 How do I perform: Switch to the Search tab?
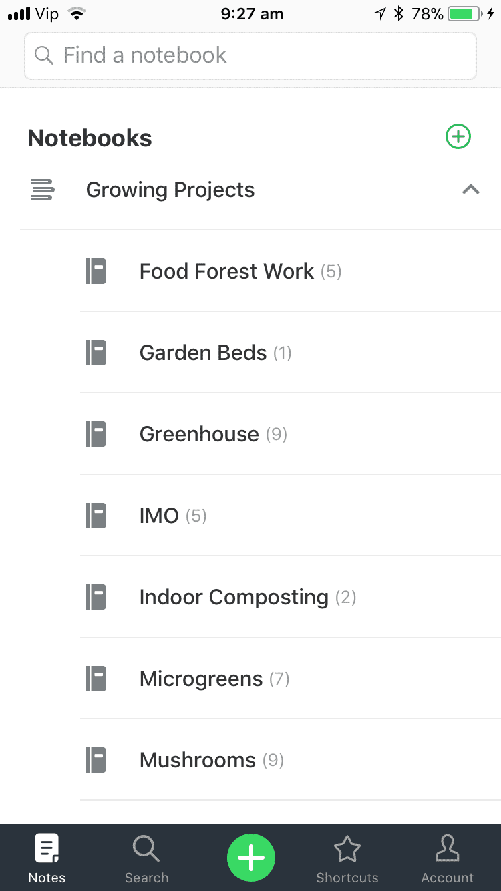click(146, 858)
